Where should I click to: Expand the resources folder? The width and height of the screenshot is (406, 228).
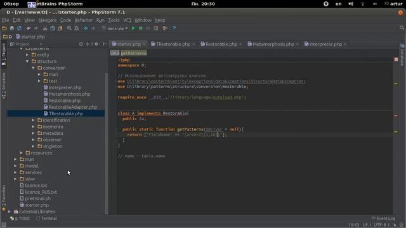tap(22, 153)
